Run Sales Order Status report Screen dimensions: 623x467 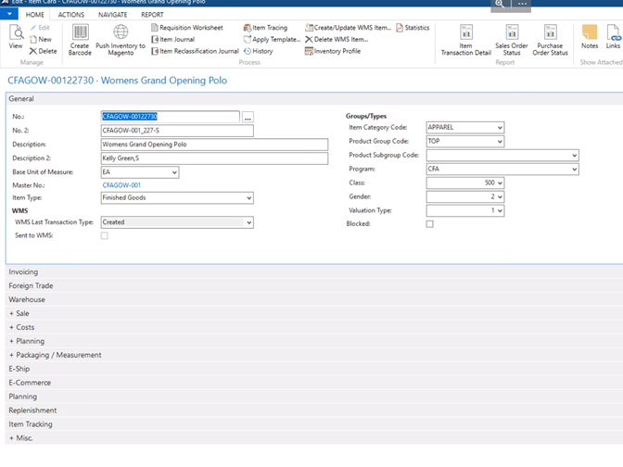pyautogui.click(x=512, y=40)
